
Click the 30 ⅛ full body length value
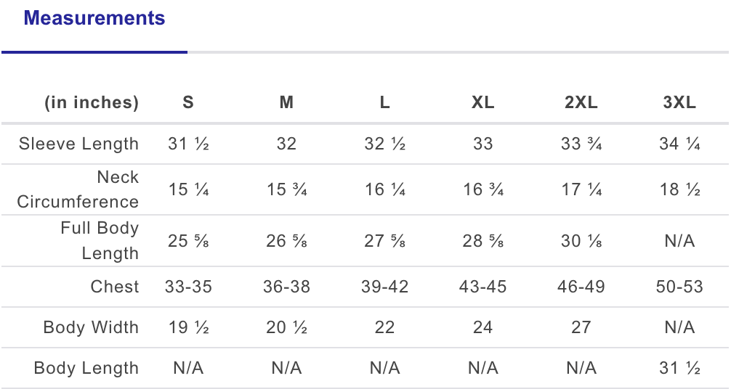click(x=581, y=241)
